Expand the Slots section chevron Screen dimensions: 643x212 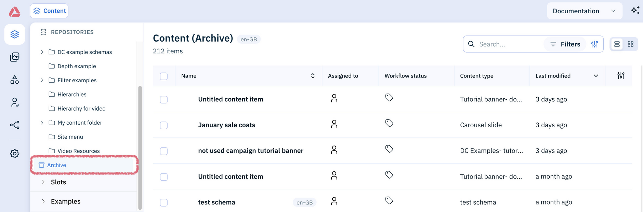point(43,182)
